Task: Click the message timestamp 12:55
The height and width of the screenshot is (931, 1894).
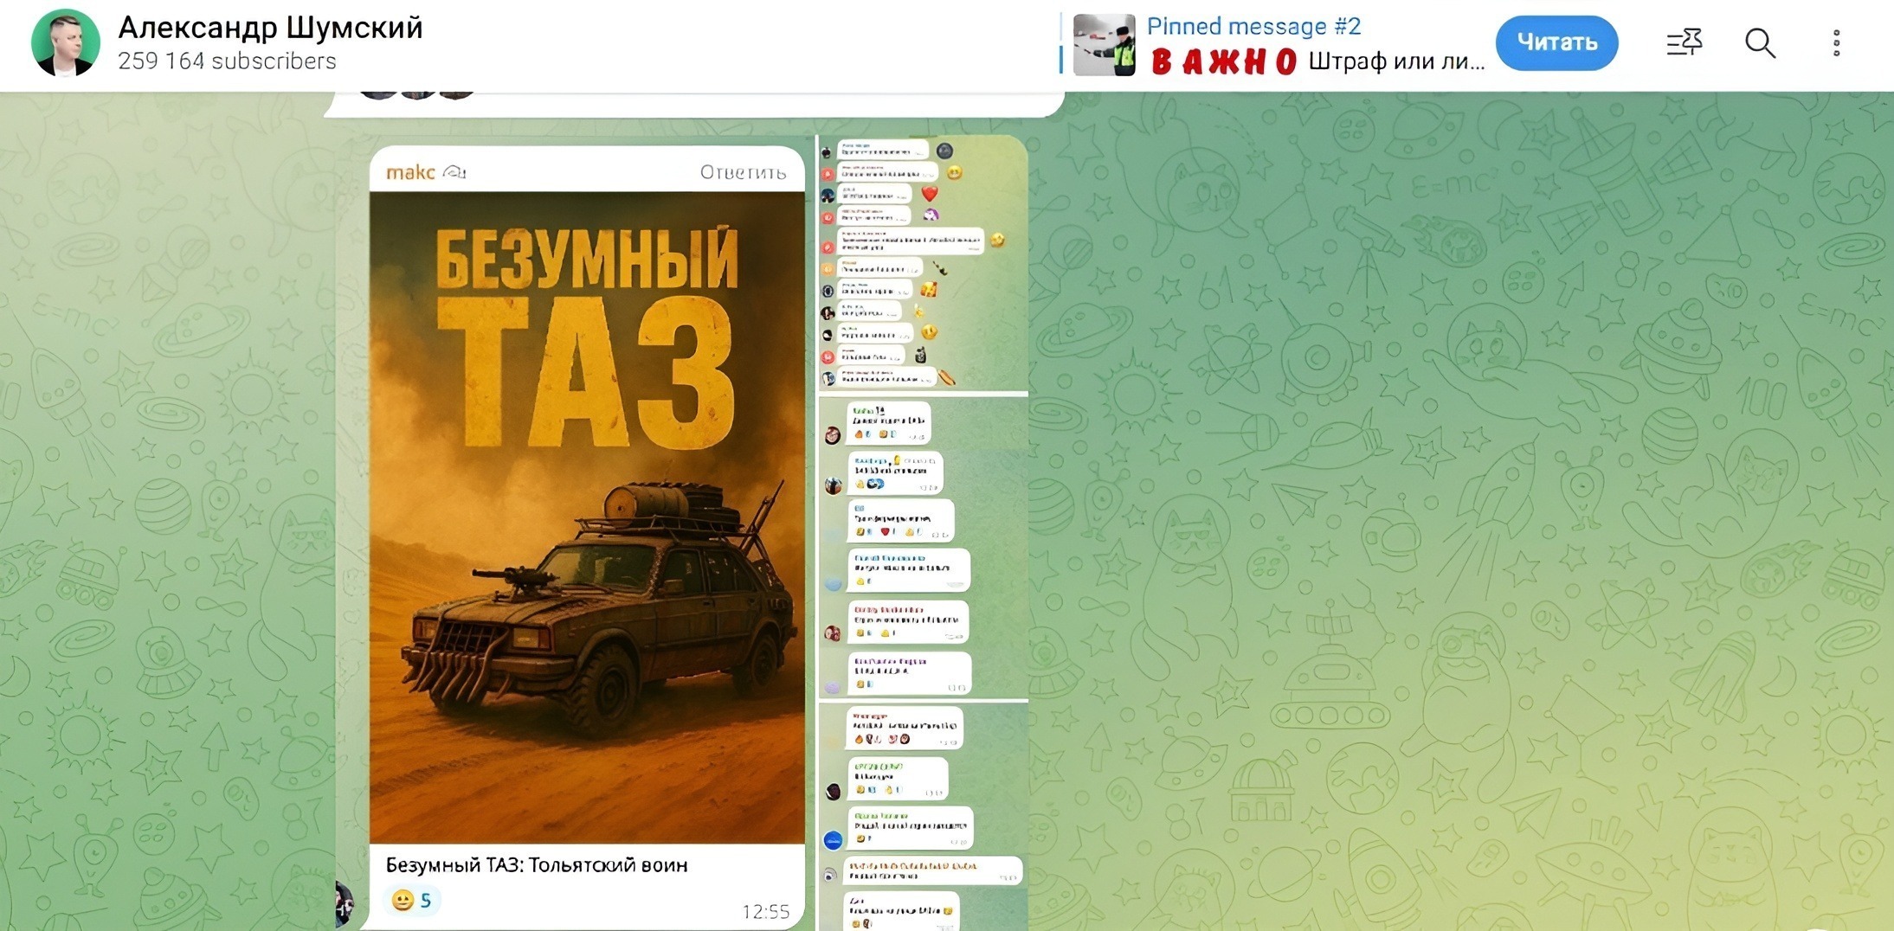Action: 765,911
